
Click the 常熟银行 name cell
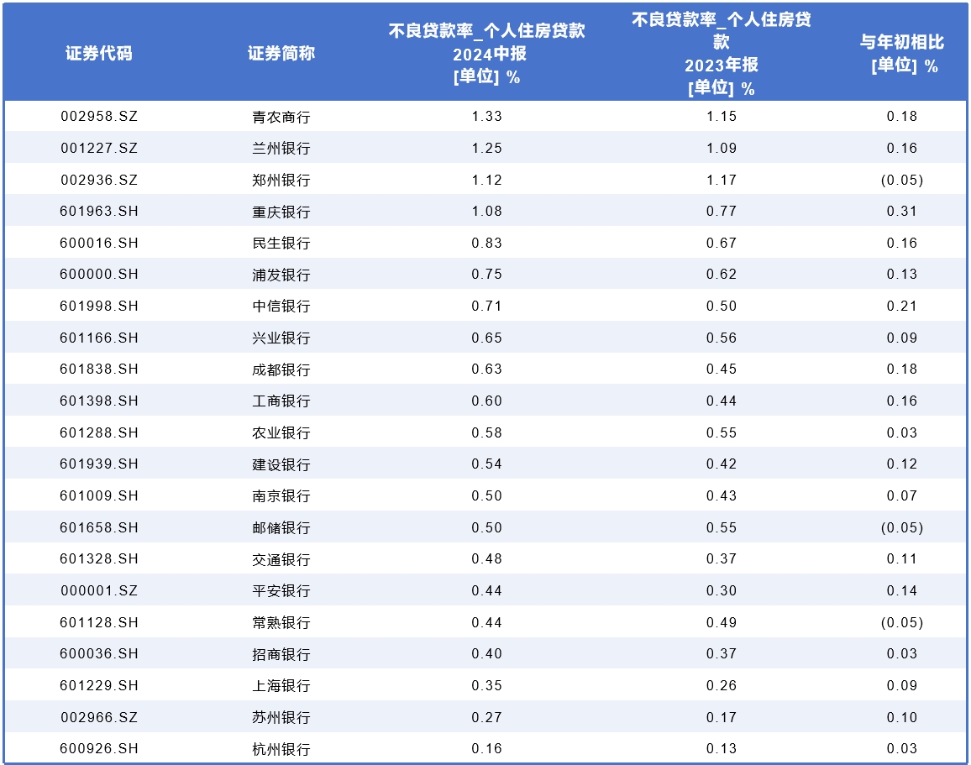pos(281,622)
